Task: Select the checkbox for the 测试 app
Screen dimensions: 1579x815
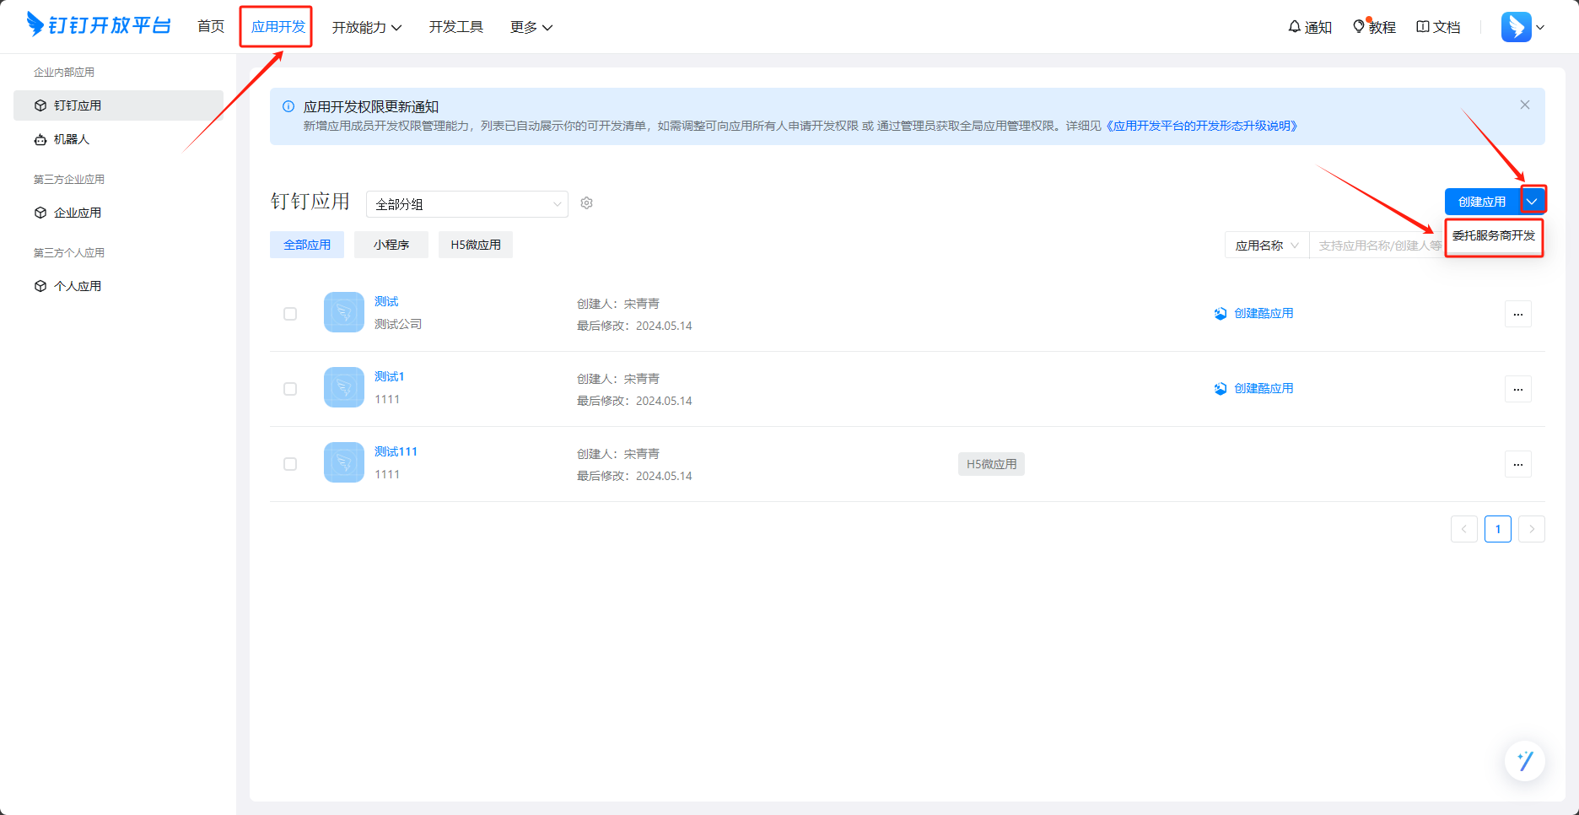Action: pos(290,314)
